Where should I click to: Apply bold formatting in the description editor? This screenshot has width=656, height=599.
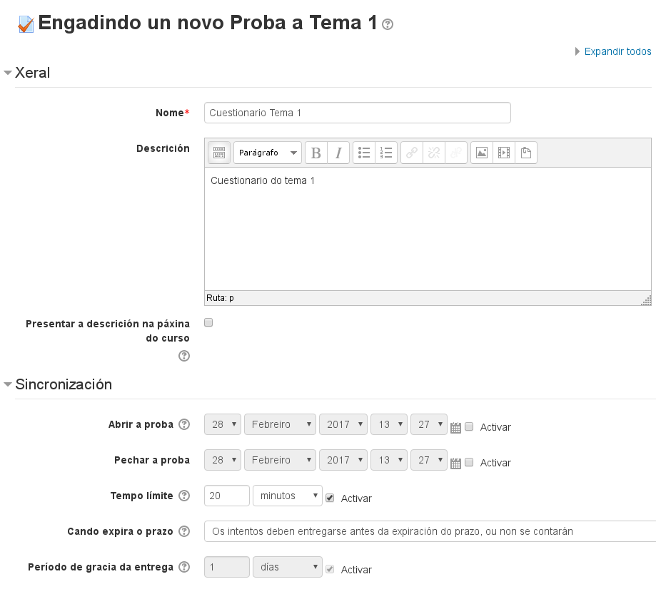pos(315,152)
